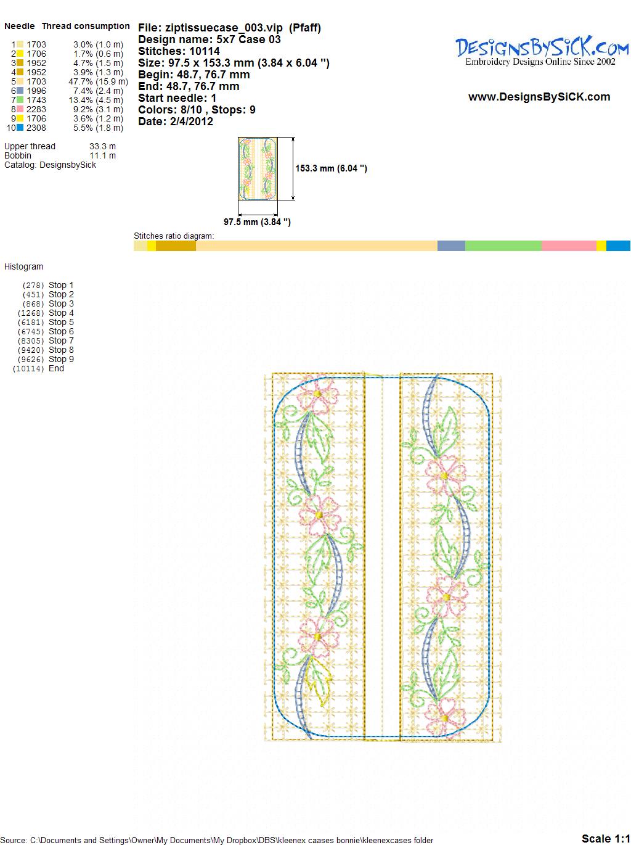Click the Catalog: DesignsbySick label
The height and width of the screenshot is (845, 631).
click(50, 165)
